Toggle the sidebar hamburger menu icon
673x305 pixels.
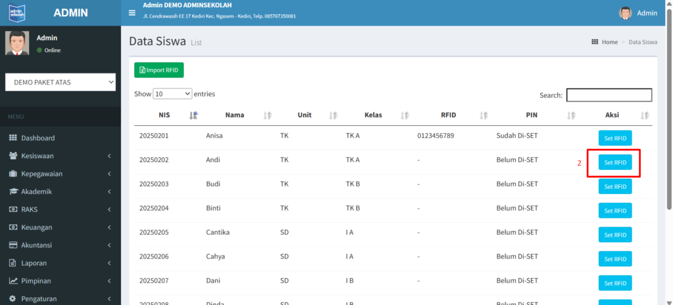pos(132,12)
